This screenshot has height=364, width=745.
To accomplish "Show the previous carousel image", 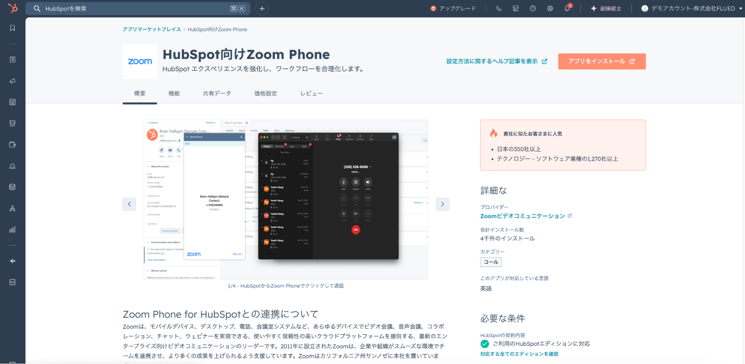I will 129,204.
